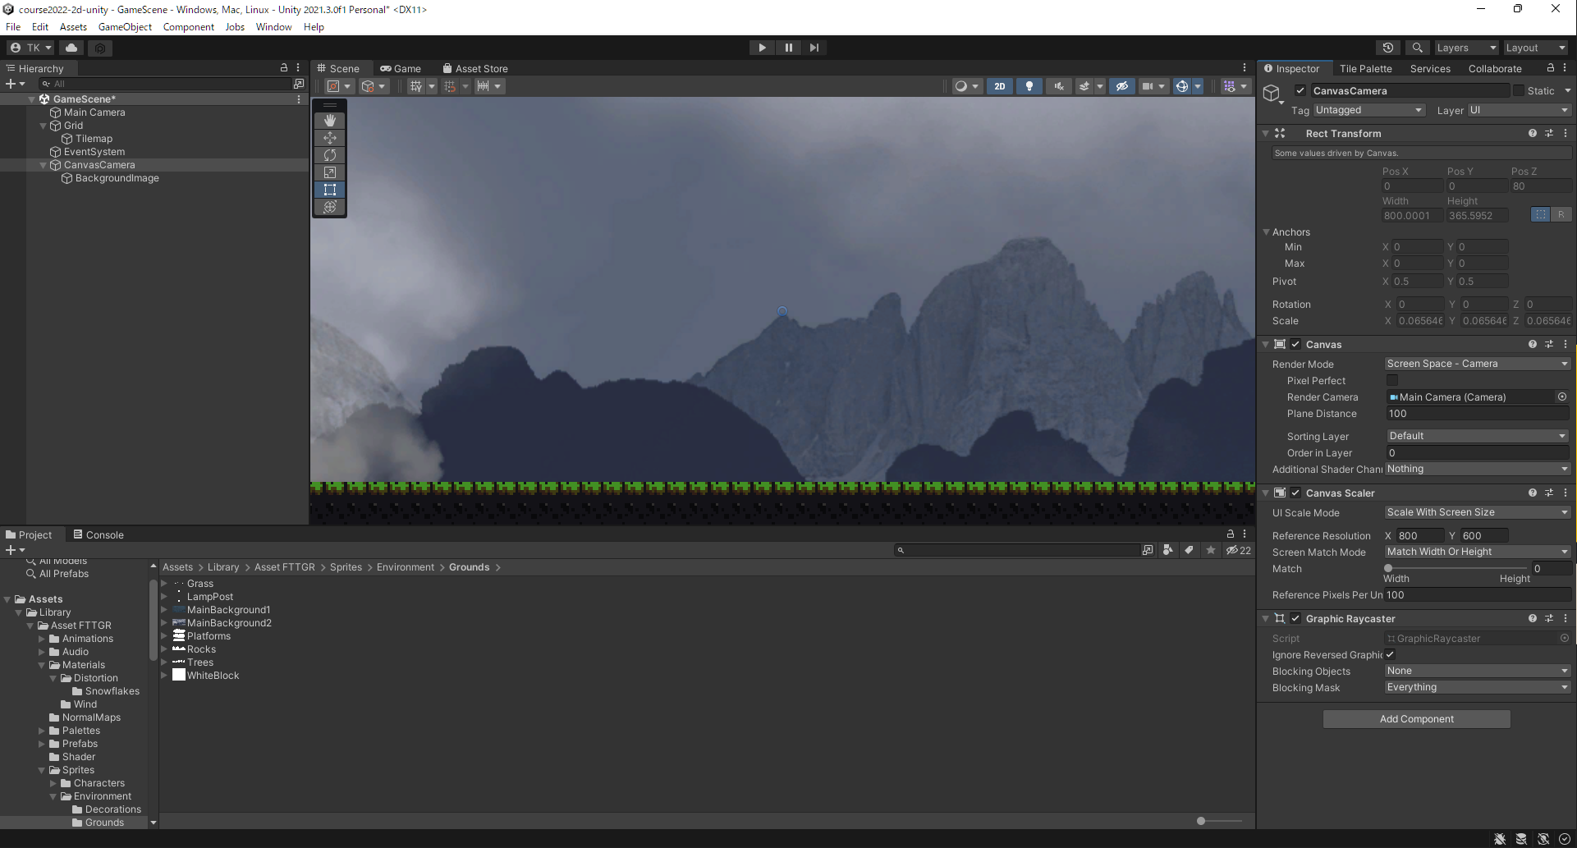
Task: Click the Step frame button
Action: (814, 48)
